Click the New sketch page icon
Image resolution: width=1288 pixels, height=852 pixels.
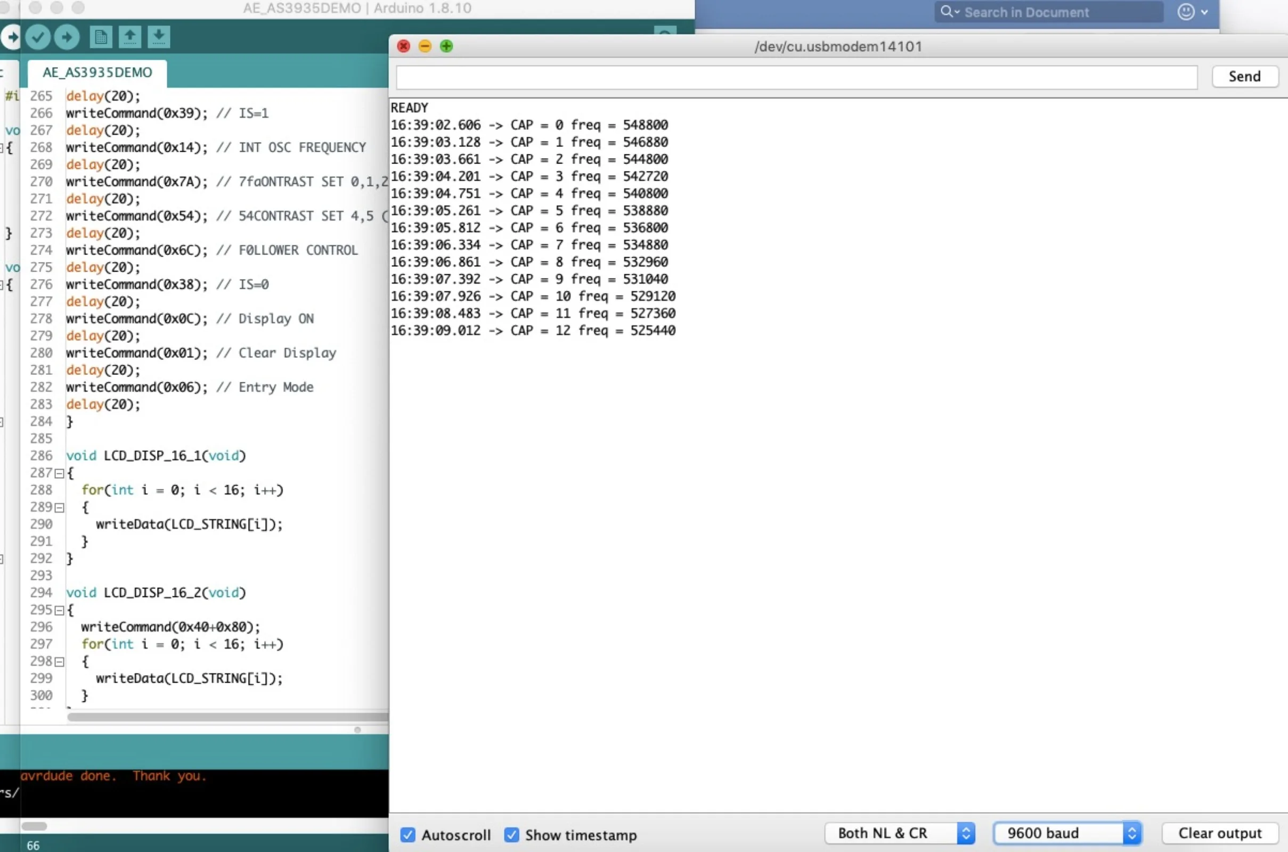(x=101, y=37)
